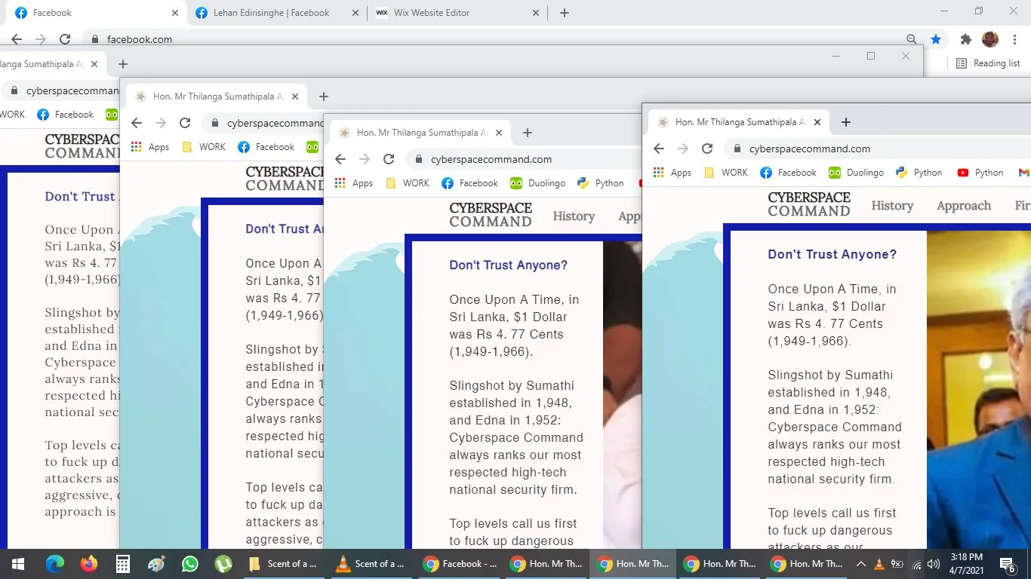Viewport: 1031px width, 579px height.
Task: Open Apps in the frontmost cyberspacecommand window
Action: pos(672,173)
